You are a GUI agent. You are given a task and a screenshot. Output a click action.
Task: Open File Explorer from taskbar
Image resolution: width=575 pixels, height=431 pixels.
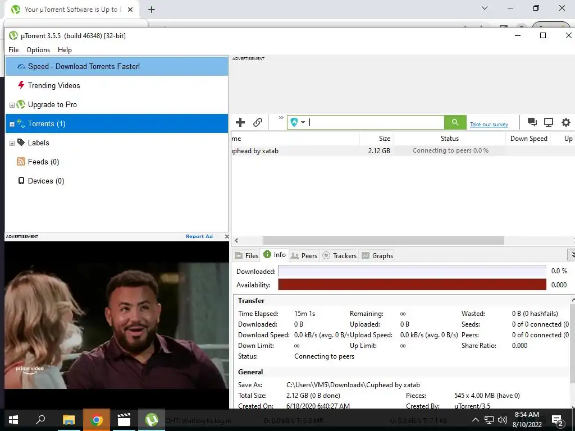pos(69,420)
